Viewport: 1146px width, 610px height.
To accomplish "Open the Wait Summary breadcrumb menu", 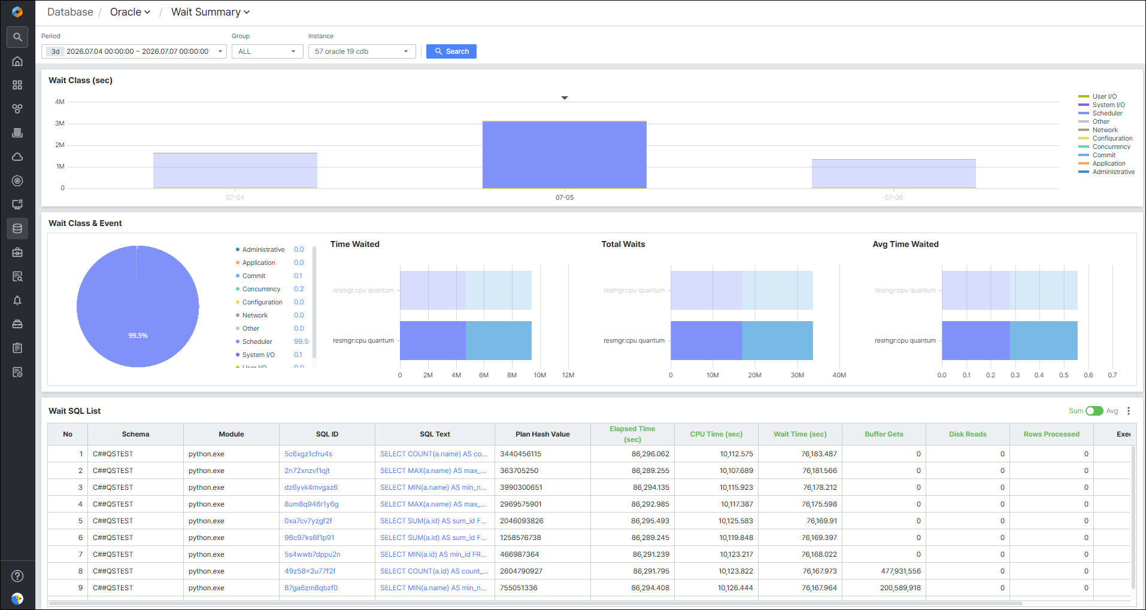I will pyautogui.click(x=210, y=12).
